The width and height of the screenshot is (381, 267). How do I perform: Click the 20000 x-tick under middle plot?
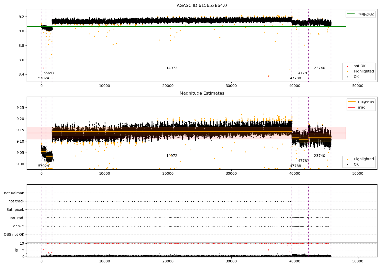[x=168, y=174]
